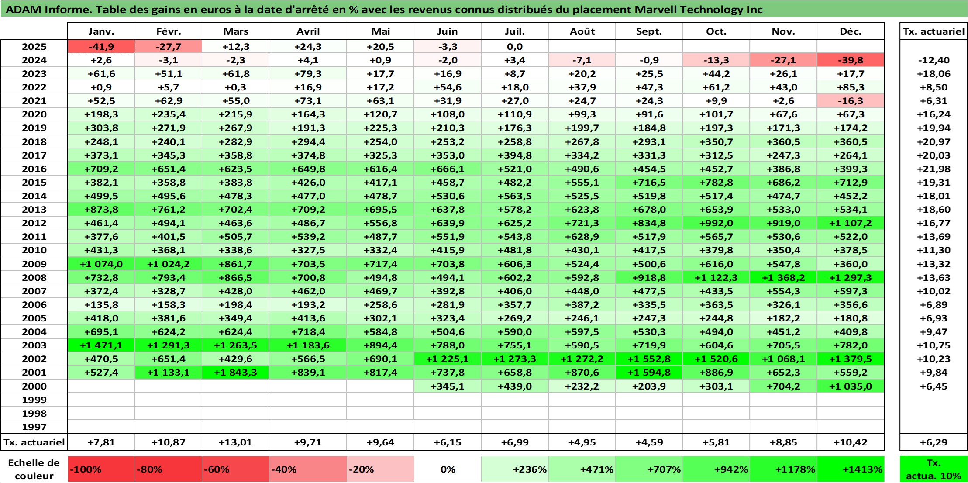The image size is (968, 483).
Task: Click the -16,3 cell for December 2021
Action: point(851,101)
